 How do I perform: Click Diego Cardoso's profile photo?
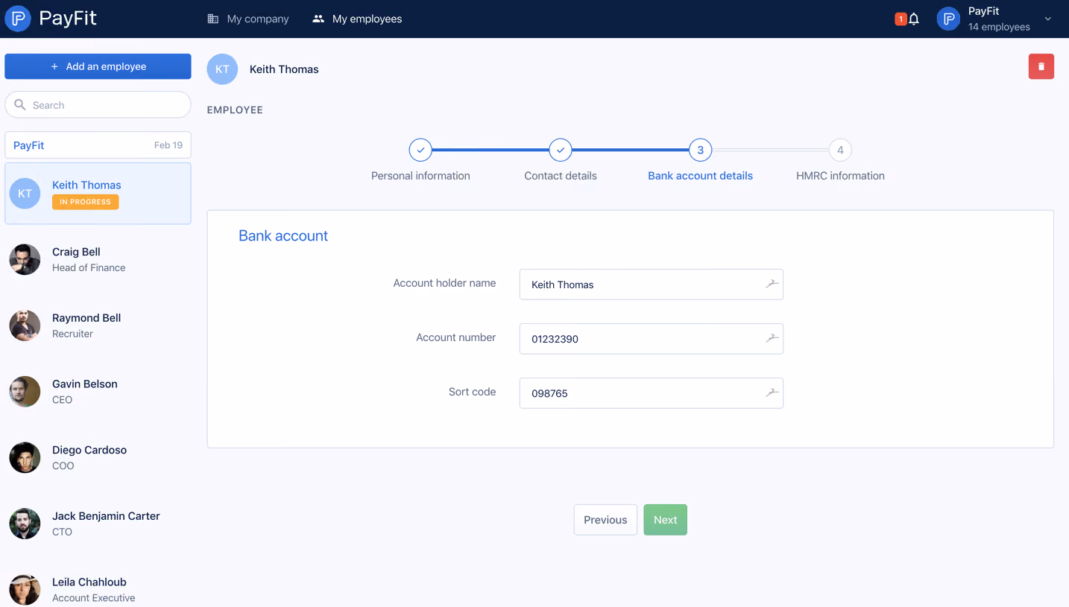tap(25, 457)
